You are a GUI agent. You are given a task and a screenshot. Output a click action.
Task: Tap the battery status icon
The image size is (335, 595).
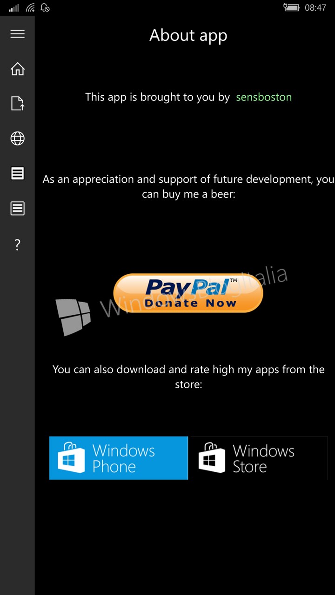tap(291, 7)
